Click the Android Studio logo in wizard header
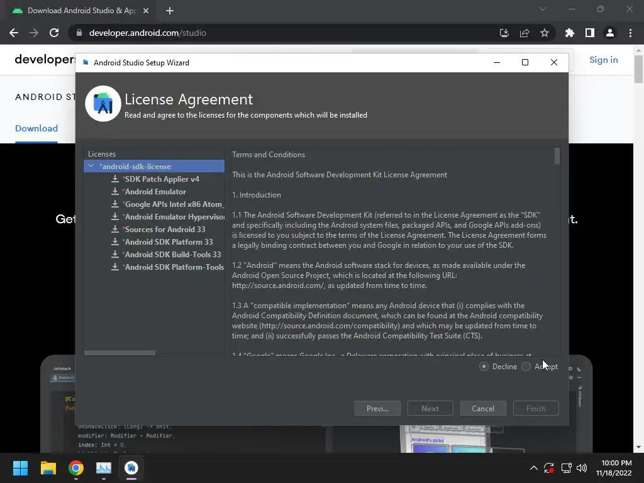The image size is (644, 483). [x=103, y=104]
